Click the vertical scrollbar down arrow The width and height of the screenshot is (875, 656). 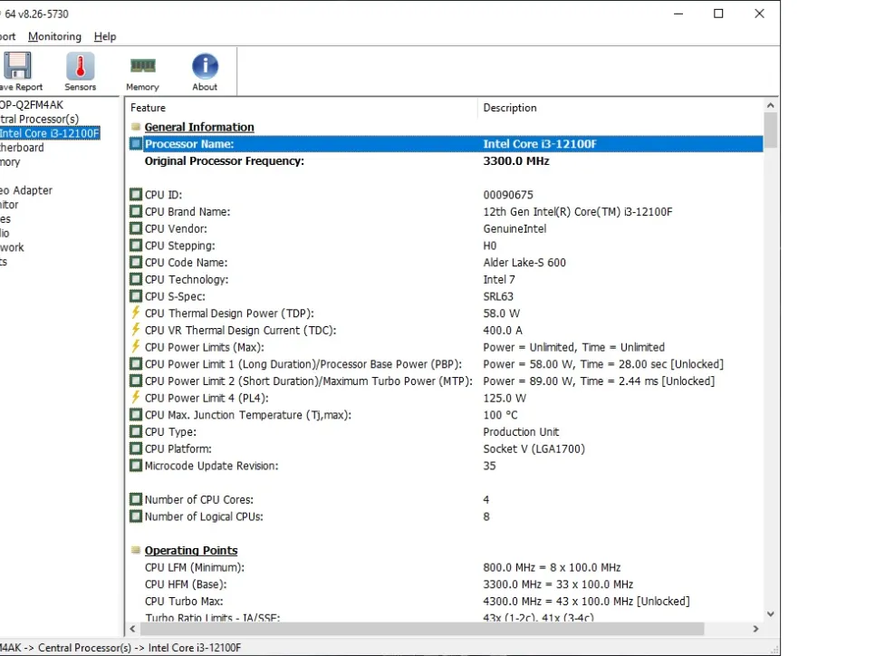coord(771,613)
